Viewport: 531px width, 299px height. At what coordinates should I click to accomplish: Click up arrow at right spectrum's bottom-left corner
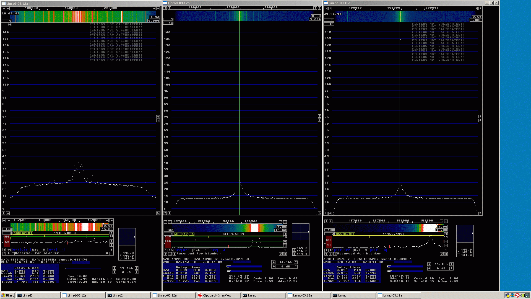[x=326, y=213]
